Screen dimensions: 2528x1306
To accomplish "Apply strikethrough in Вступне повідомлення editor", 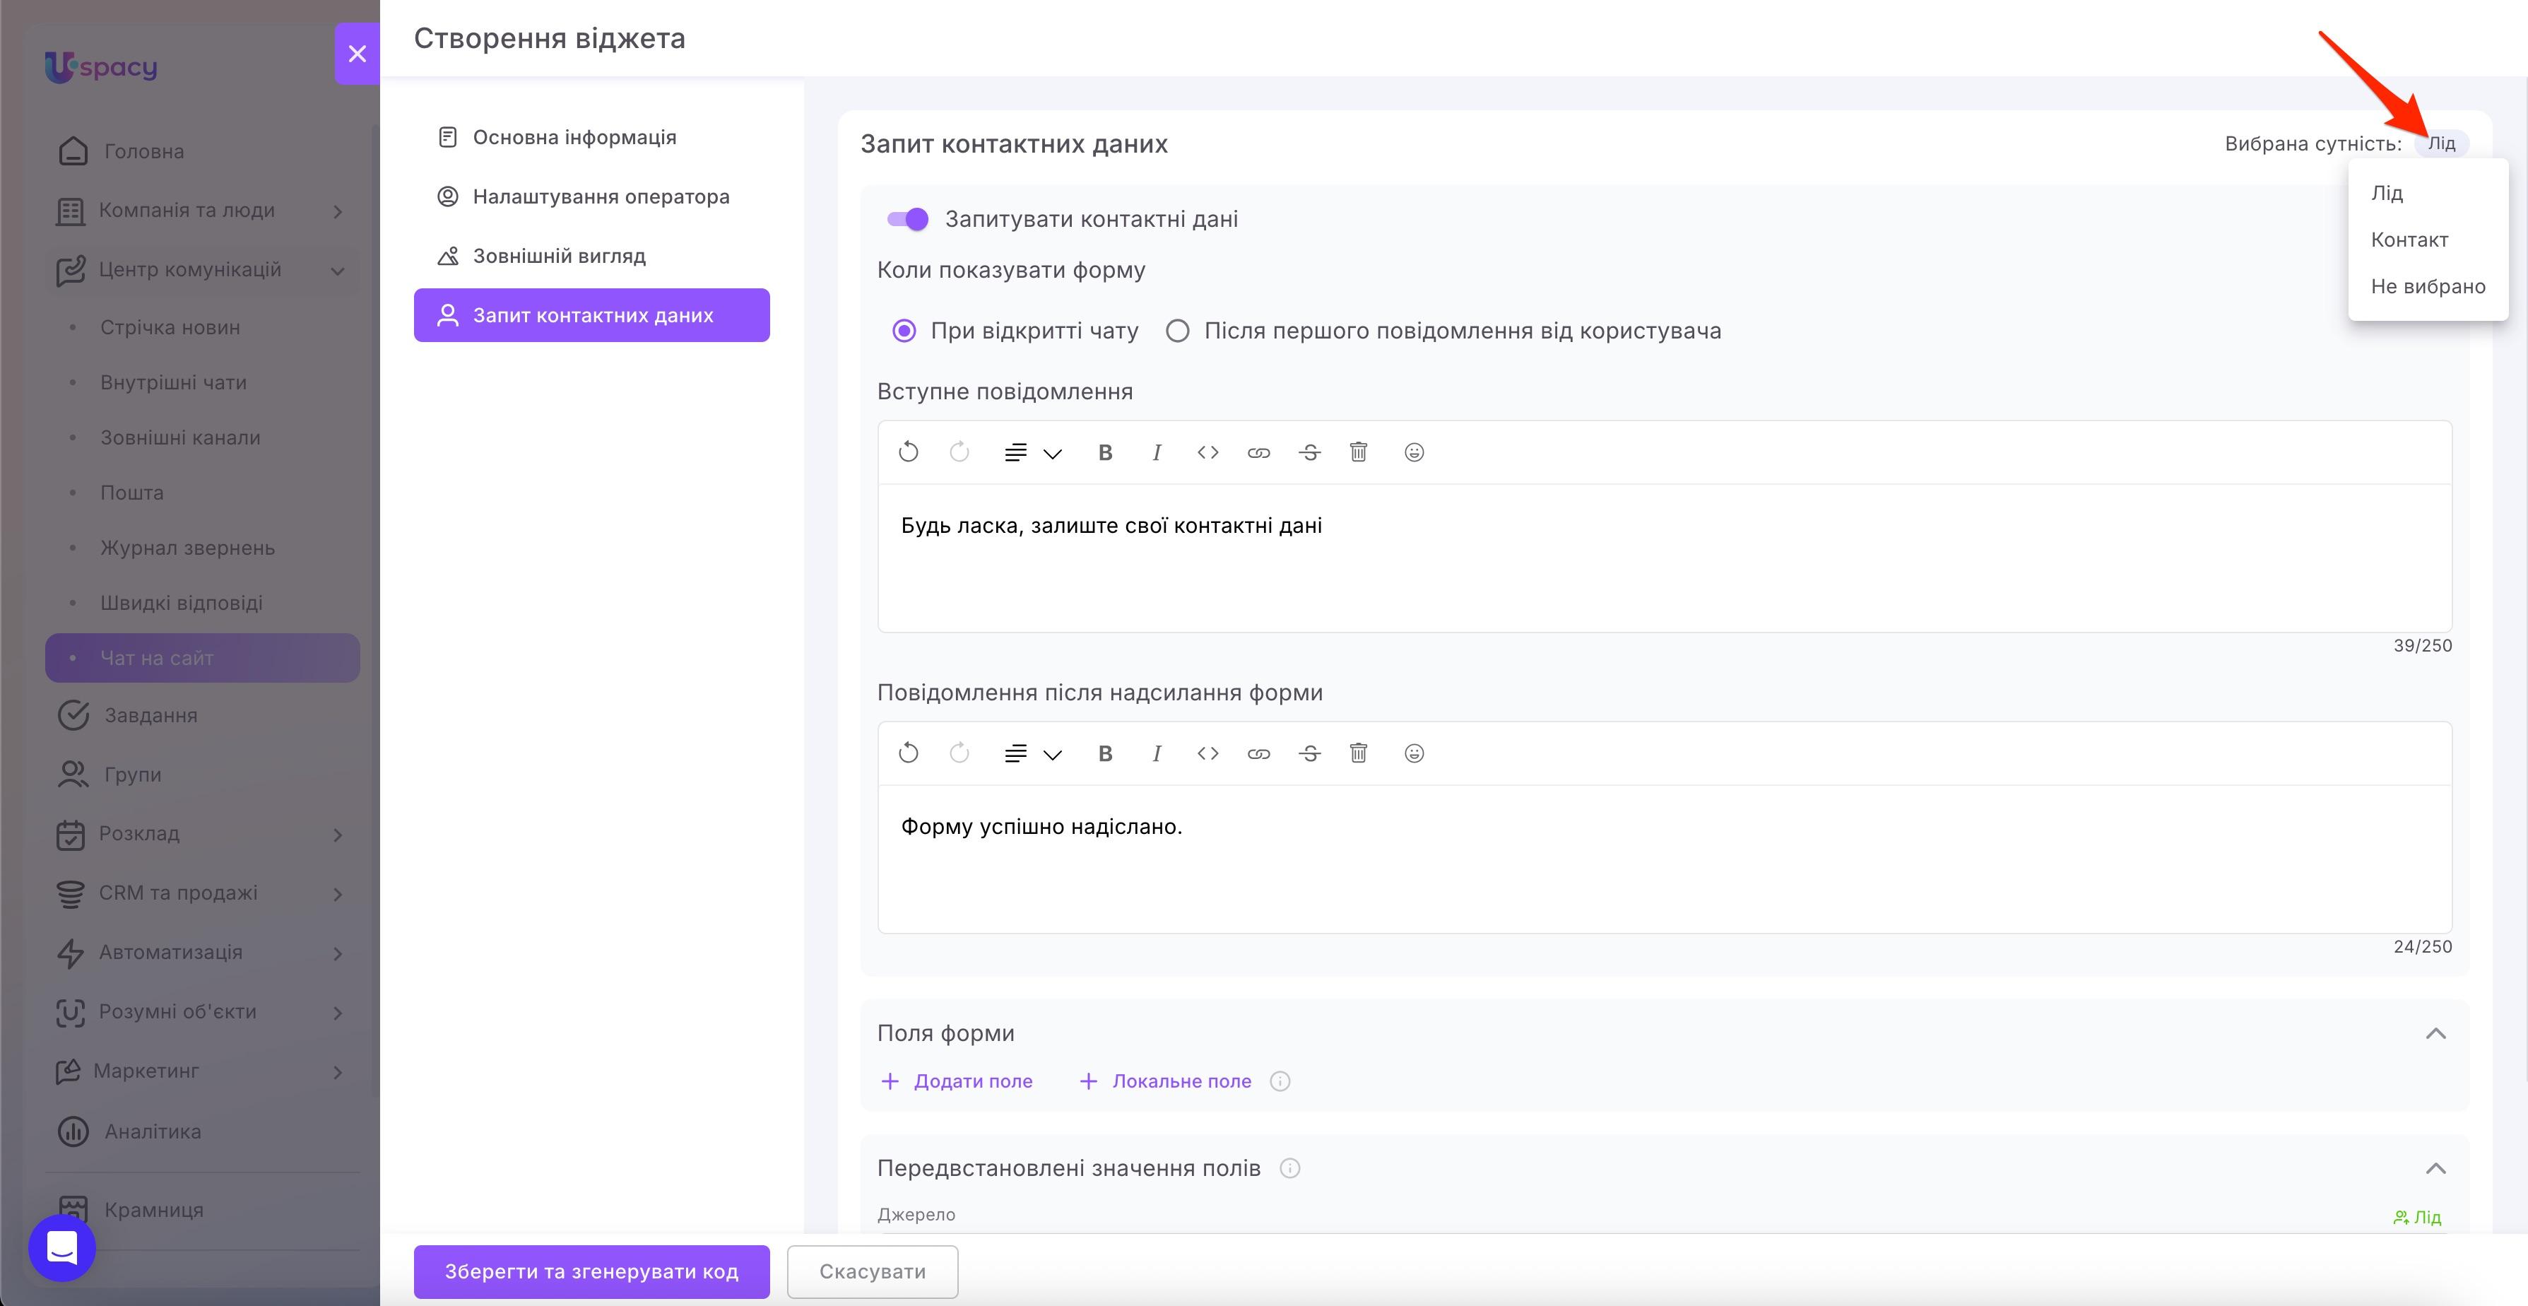I will click(1310, 452).
